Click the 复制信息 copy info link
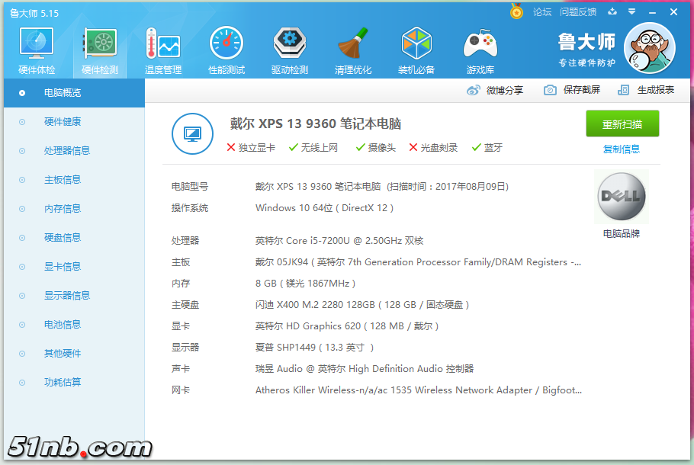 [622, 149]
